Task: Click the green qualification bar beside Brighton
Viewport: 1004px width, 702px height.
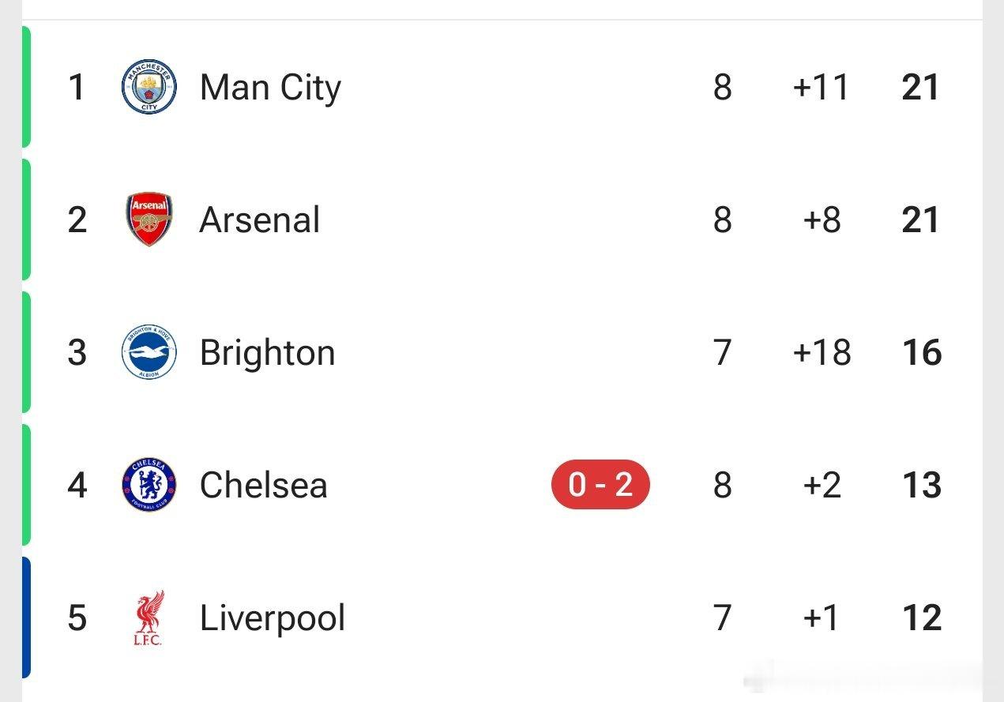Action: [26, 352]
